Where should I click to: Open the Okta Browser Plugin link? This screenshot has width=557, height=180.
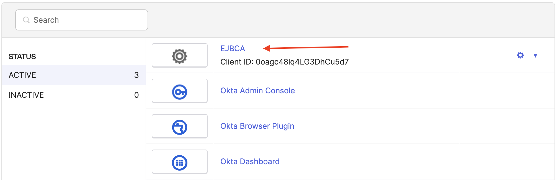pos(257,126)
